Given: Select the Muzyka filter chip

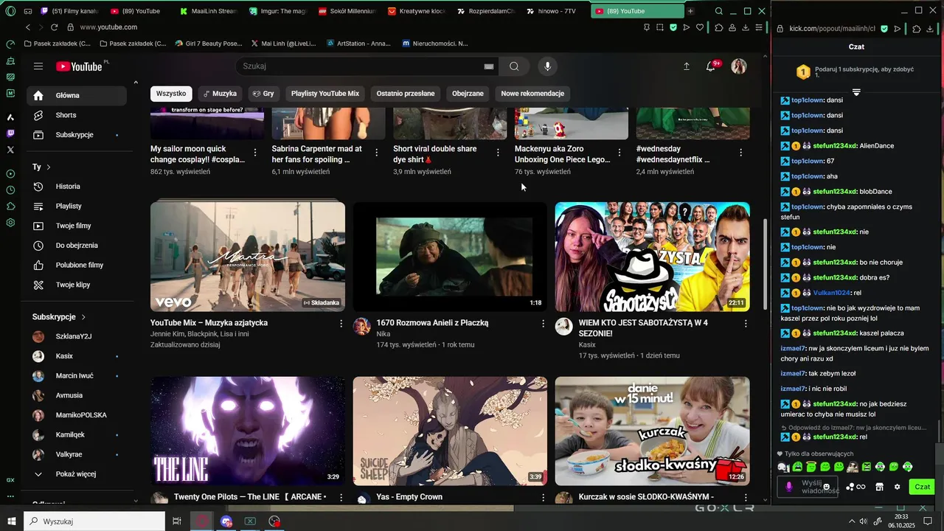Looking at the screenshot, I should (221, 94).
